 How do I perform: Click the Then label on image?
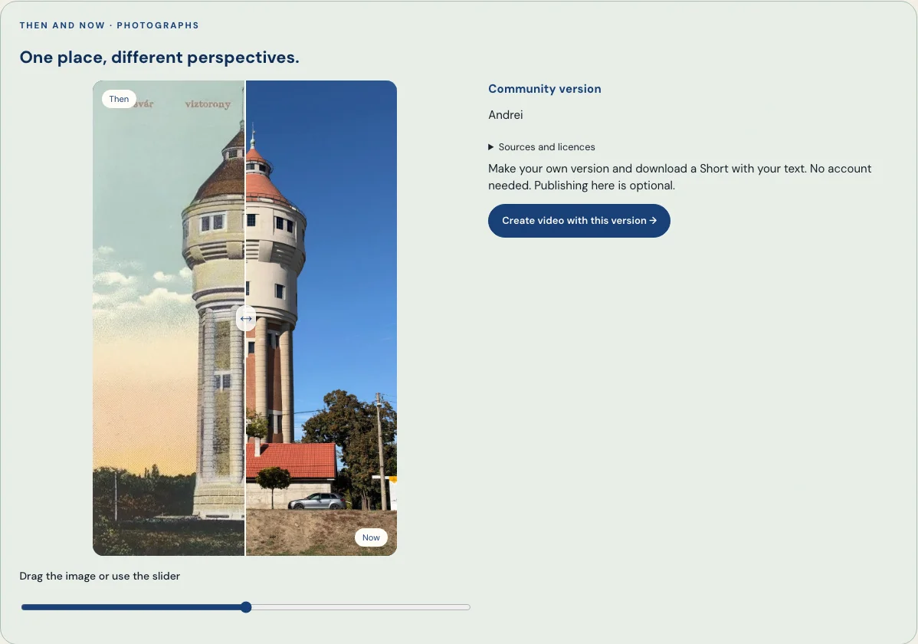pyautogui.click(x=119, y=99)
